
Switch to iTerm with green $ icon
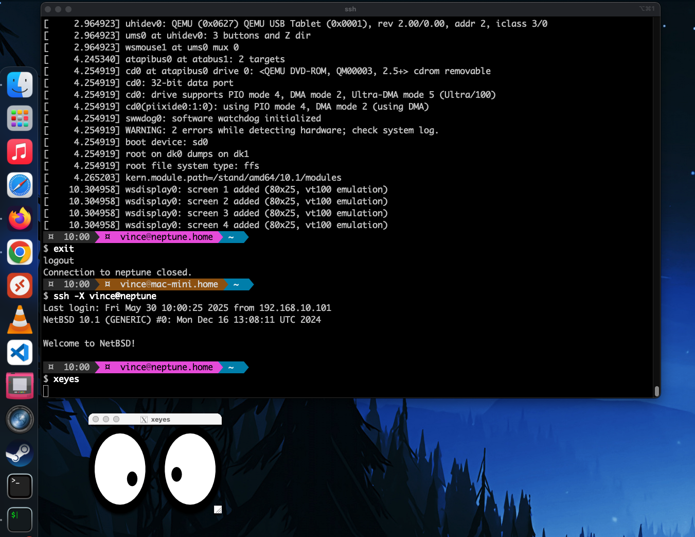coord(20,519)
